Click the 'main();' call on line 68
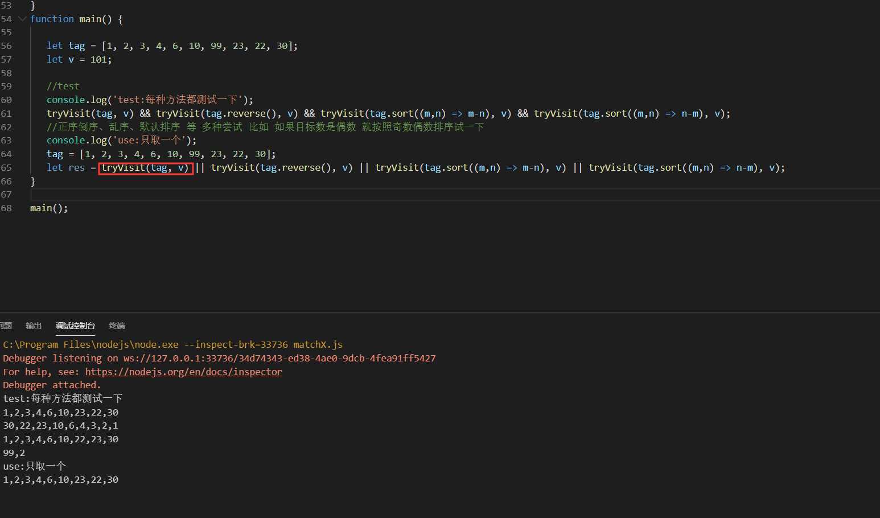Image resolution: width=880 pixels, height=518 pixels. 49,208
